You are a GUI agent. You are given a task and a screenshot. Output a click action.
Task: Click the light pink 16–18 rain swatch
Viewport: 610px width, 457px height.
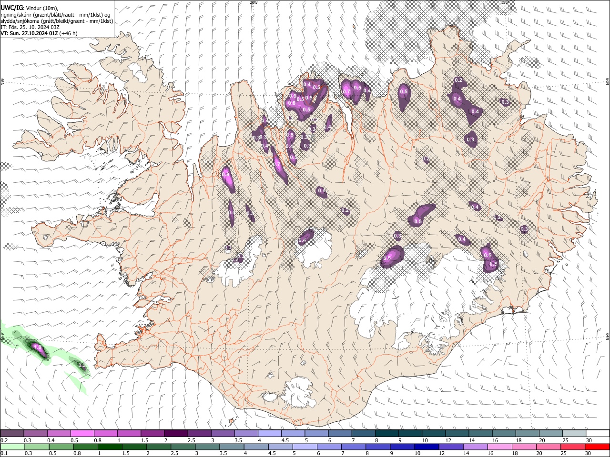500,447
